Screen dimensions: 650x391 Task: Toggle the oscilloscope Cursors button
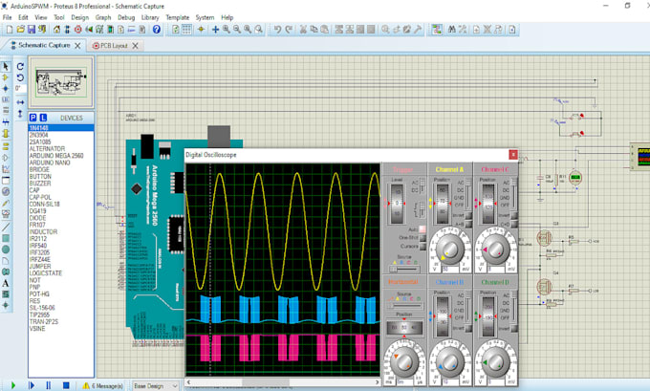(422, 247)
